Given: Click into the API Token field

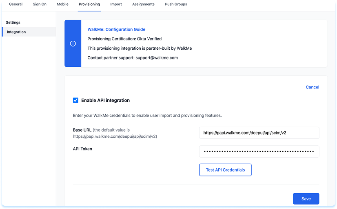Looking at the screenshot, I should click(259, 152).
